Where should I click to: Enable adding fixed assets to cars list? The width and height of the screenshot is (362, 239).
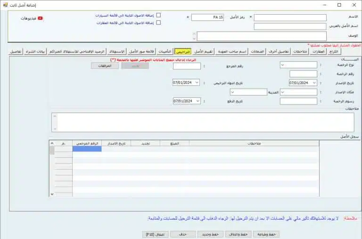click(158, 15)
